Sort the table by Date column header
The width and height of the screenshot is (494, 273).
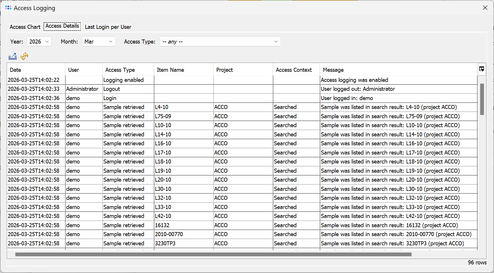click(36, 70)
